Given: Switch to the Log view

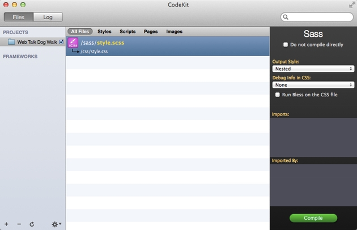Looking at the screenshot, I should [x=48, y=17].
